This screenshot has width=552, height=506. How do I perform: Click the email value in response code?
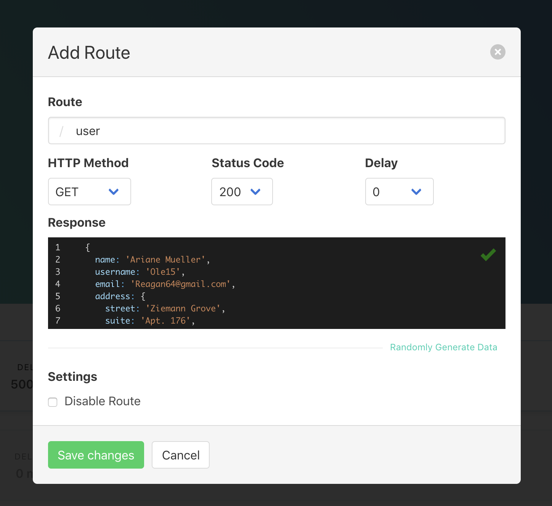click(x=181, y=284)
